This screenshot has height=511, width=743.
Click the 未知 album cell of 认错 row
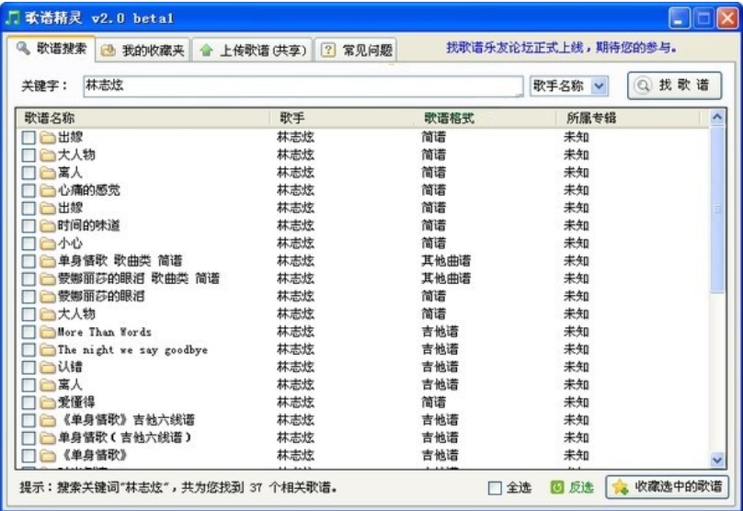(x=577, y=367)
